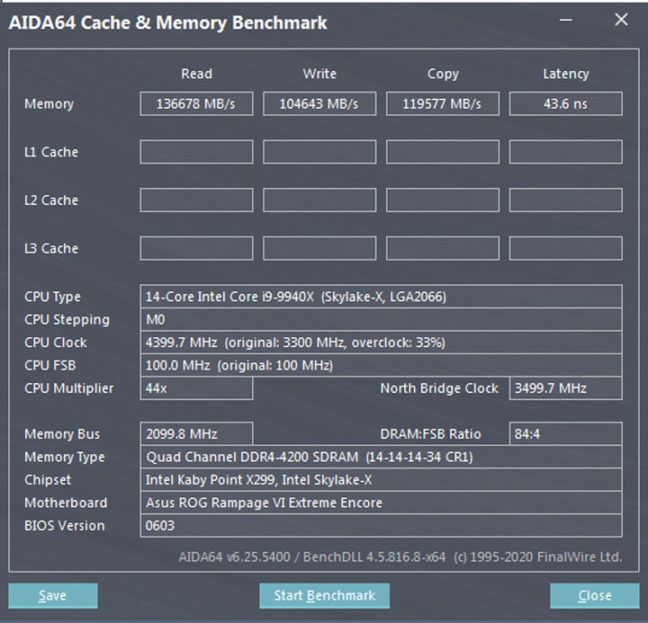Close the window with the X icon
Image resolution: width=648 pixels, height=623 pixels.
pos(621,20)
